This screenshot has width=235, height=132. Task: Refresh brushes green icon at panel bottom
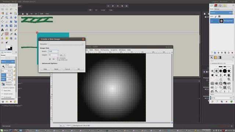click(x=231, y=102)
